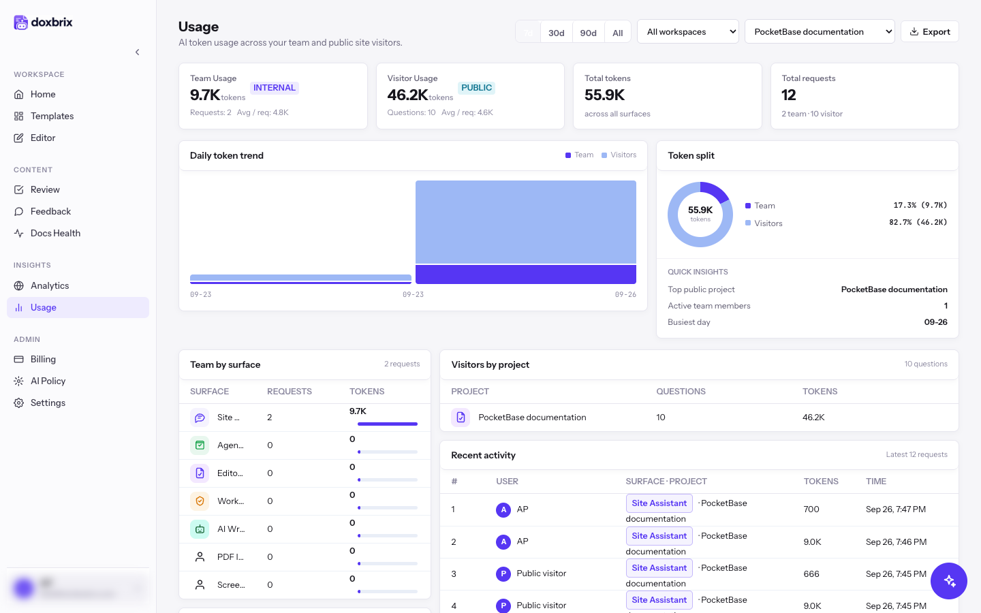Toggle the Visitors legend in Daily token trend
981x613 pixels.
(x=619, y=155)
